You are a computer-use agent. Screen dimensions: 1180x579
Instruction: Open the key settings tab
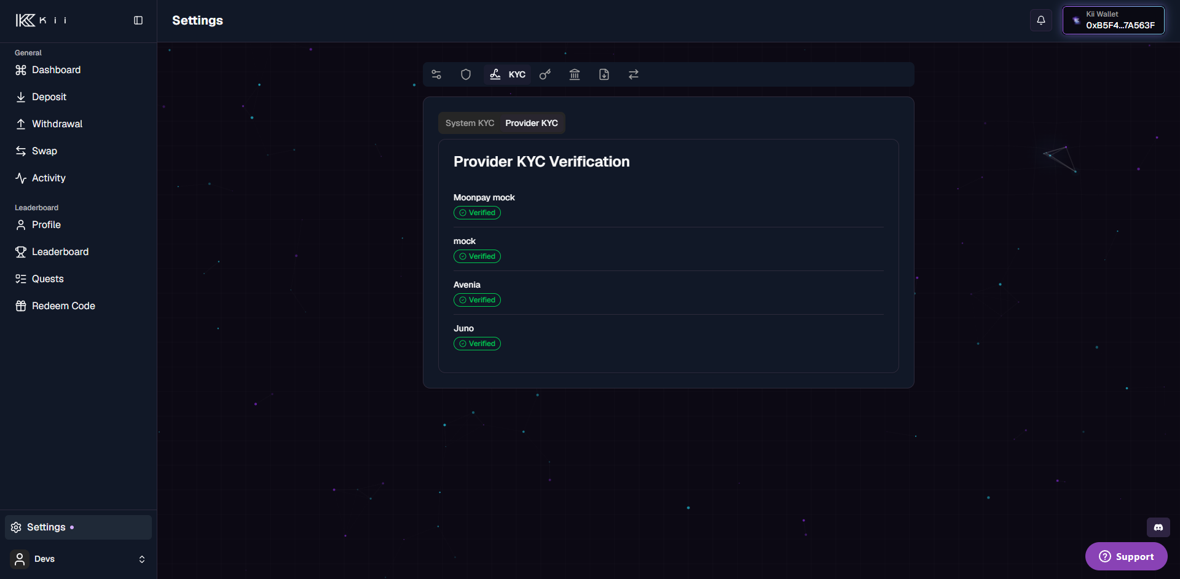click(545, 74)
